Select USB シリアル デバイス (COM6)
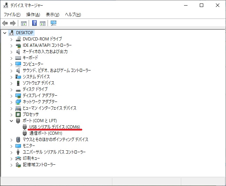This screenshot has height=186, width=226. pos(55,127)
